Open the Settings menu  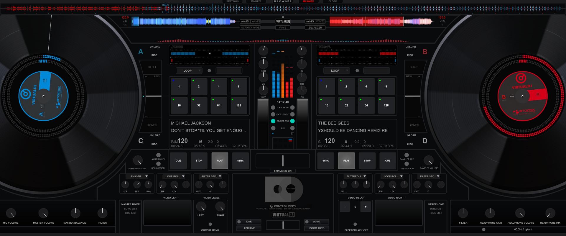(233, 1)
